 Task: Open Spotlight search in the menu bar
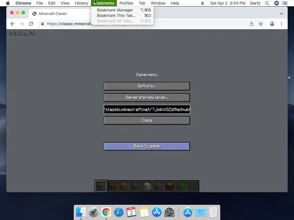tap(267, 3)
